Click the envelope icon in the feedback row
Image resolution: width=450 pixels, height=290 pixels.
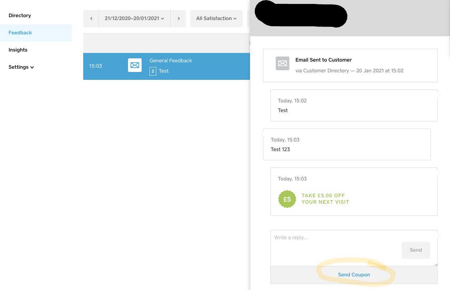(x=135, y=65)
